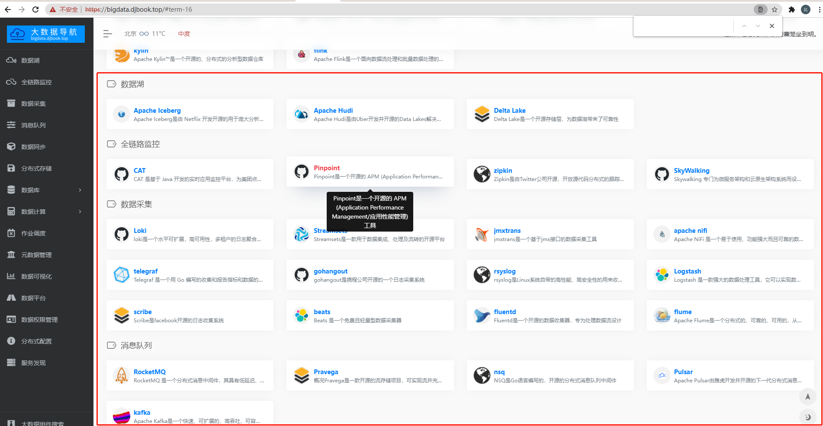
Task: Click the 全链路监控 section heading
Action: click(140, 144)
